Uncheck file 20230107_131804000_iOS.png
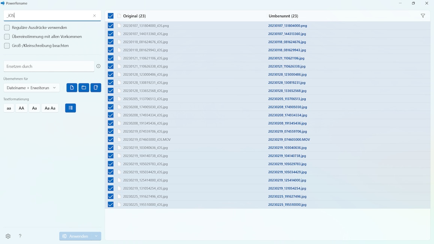The image size is (434, 244). pyautogui.click(x=111, y=26)
